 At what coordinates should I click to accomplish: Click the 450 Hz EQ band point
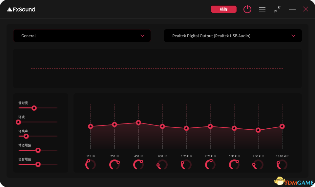click(x=138, y=122)
